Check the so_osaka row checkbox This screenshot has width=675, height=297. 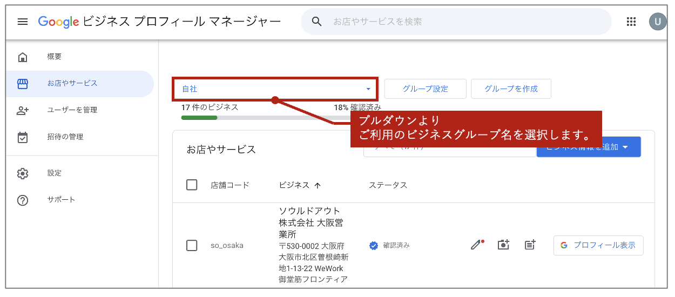click(x=192, y=245)
